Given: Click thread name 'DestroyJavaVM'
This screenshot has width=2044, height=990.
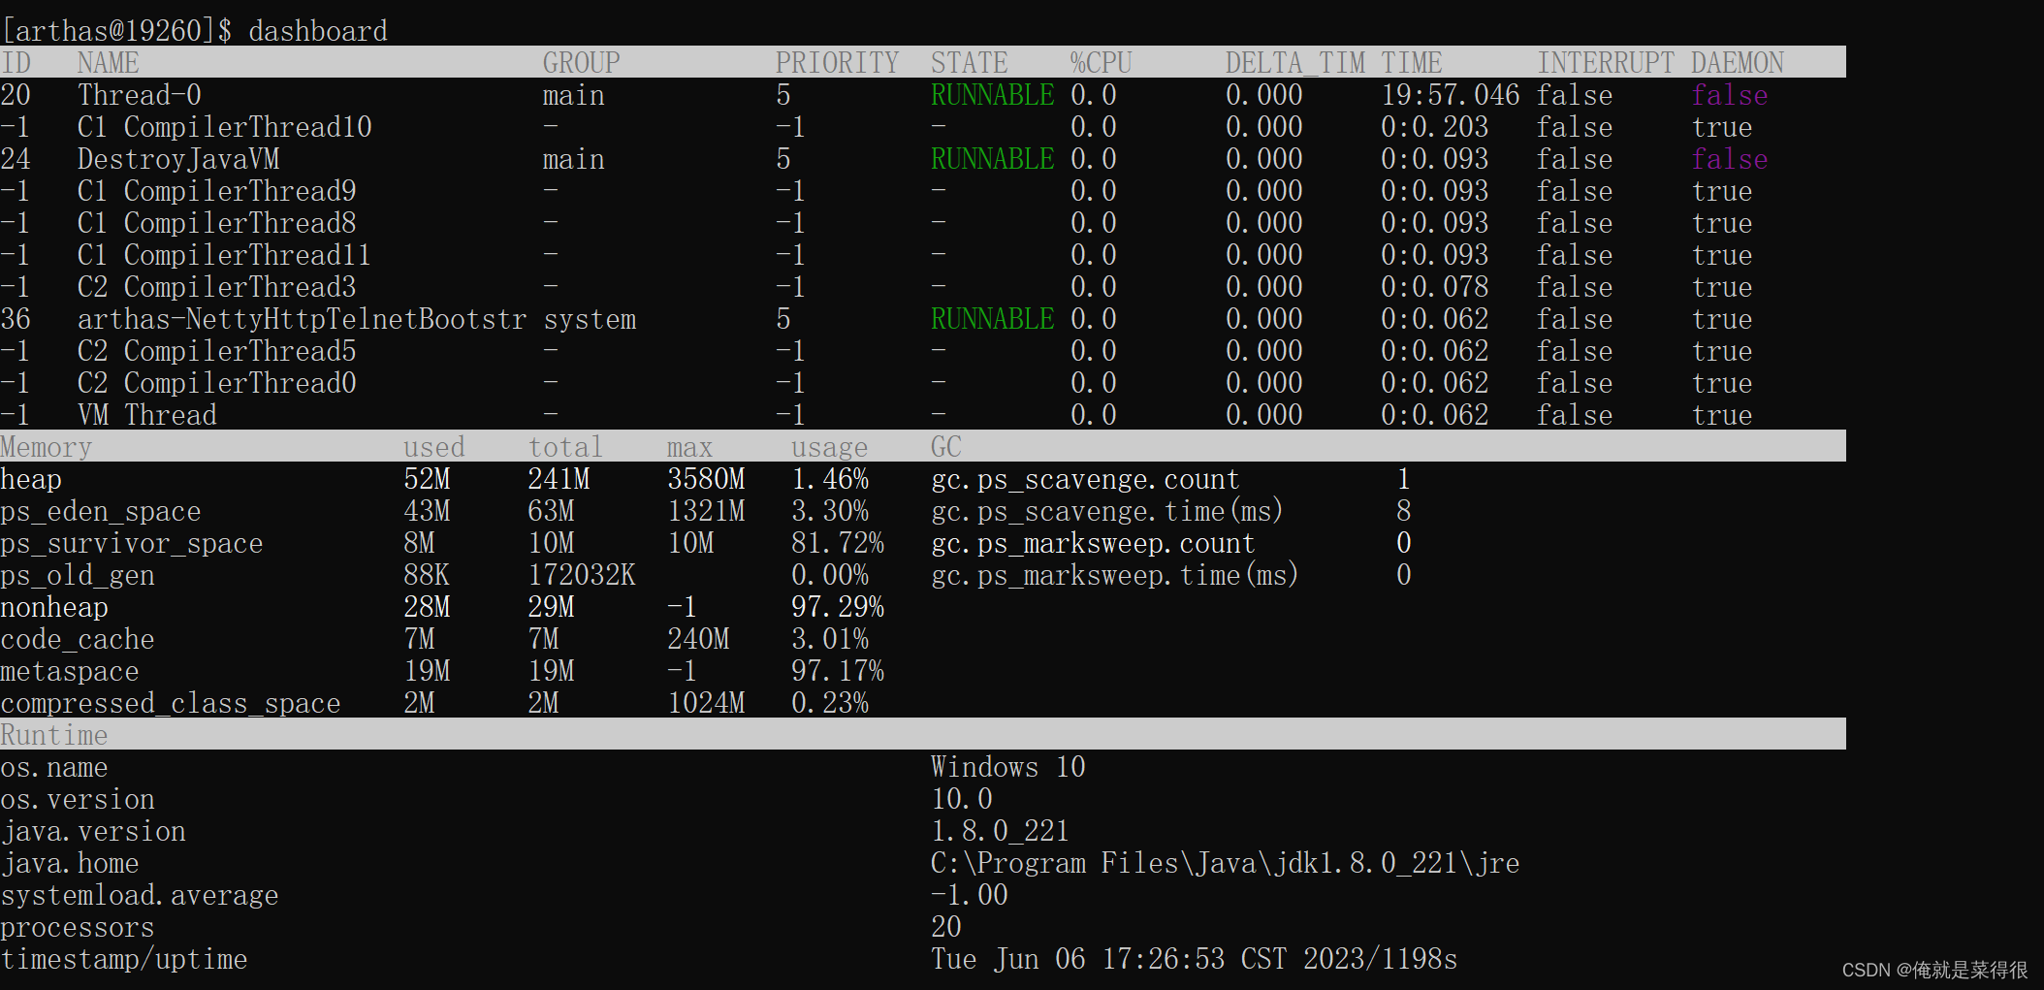Looking at the screenshot, I should pyautogui.click(x=178, y=159).
